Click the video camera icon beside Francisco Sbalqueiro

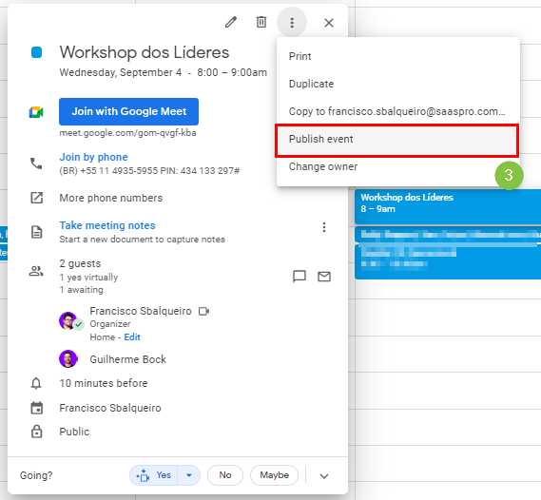pyautogui.click(x=203, y=312)
